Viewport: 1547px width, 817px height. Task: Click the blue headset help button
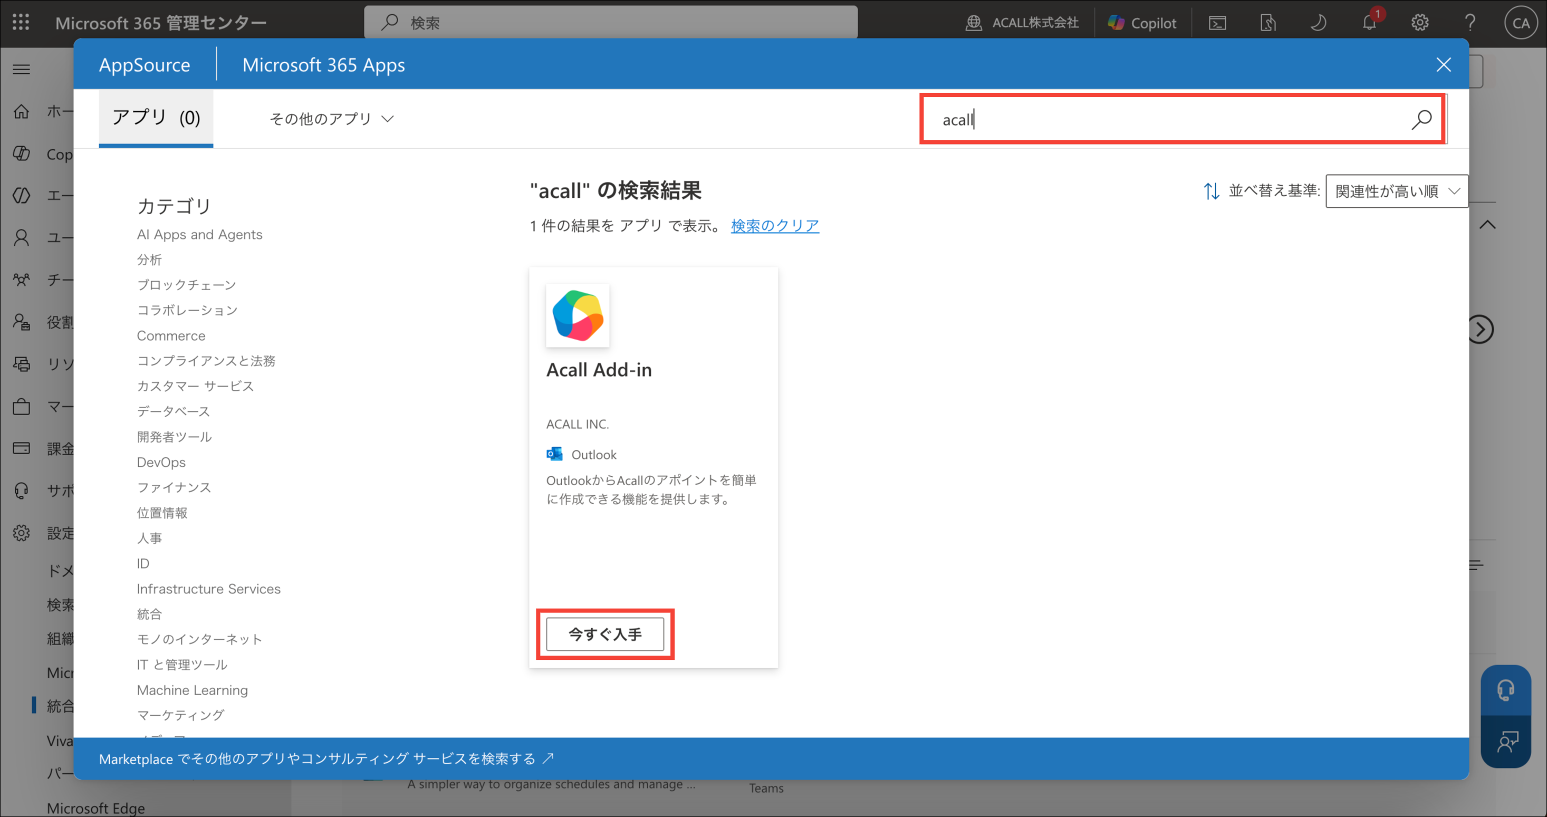tap(1505, 690)
